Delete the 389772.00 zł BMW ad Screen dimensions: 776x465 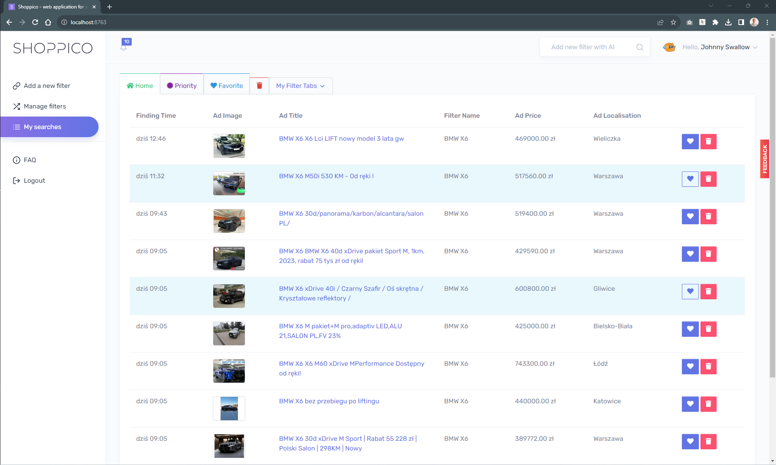click(708, 442)
